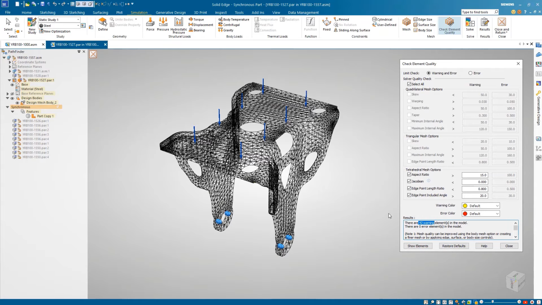Click the Aspect Ratio warning value field
This screenshot has width=542, height=305.
[x=475, y=175]
